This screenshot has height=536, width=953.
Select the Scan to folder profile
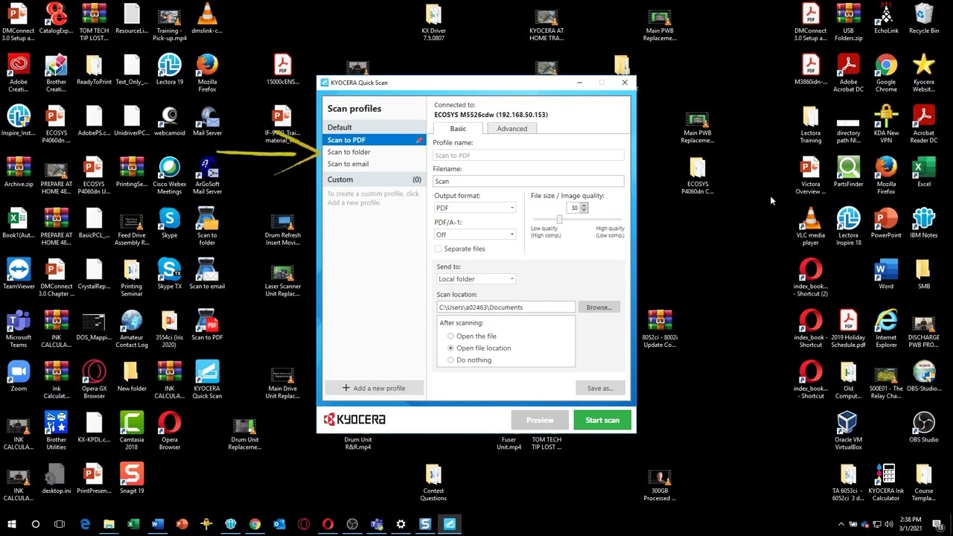374,152
